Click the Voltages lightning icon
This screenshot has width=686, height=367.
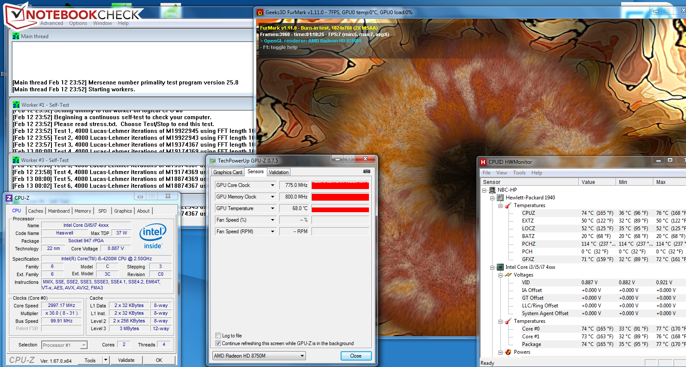[508, 275]
